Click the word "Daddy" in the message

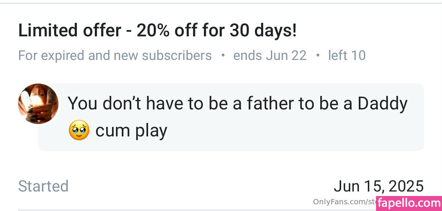click(382, 103)
